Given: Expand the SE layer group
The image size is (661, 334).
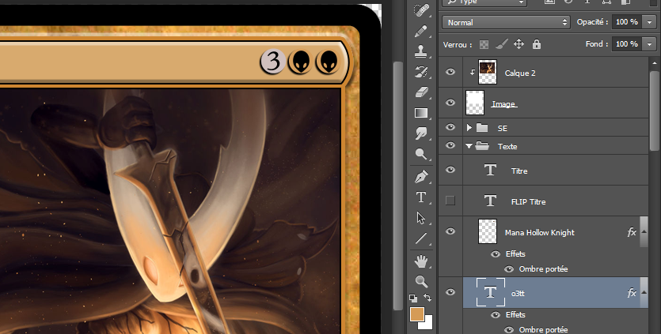Looking at the screenshot, I should point(469,127).
